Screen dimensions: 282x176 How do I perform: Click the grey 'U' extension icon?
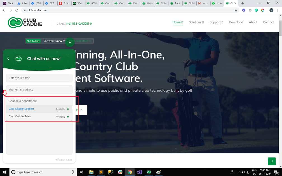(x=250, y=10)
